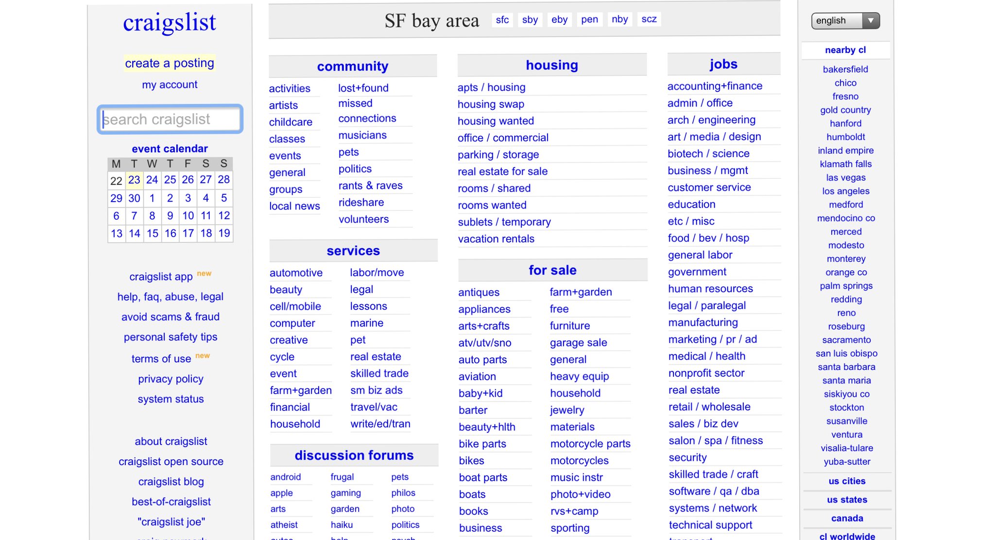Click the search craigslist input field

170,119
